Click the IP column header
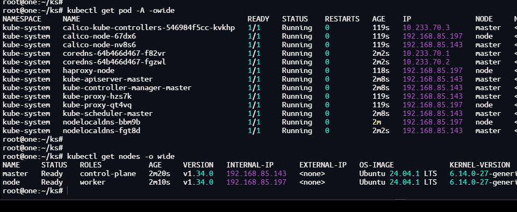The image size is (517, 212). 407,19
